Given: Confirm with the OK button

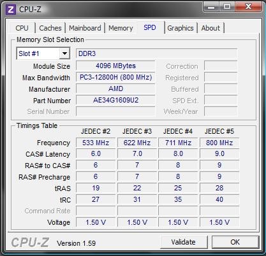Looking at the screenshot, I should [235, 242].
